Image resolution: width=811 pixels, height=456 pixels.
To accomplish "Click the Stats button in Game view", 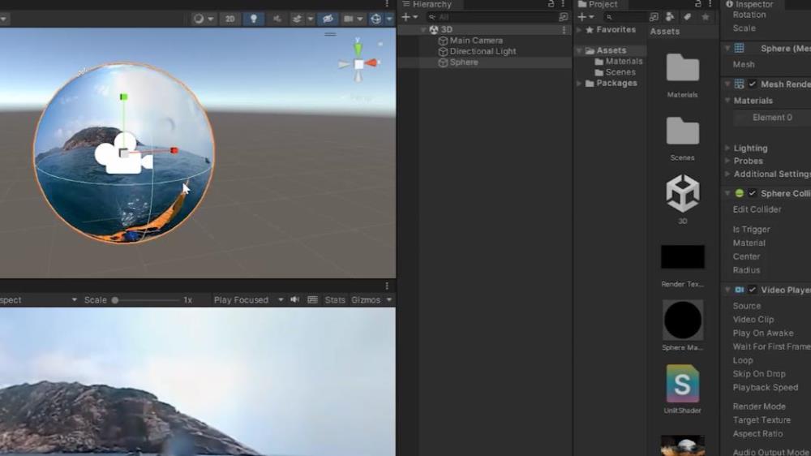I will click(335, 300).
